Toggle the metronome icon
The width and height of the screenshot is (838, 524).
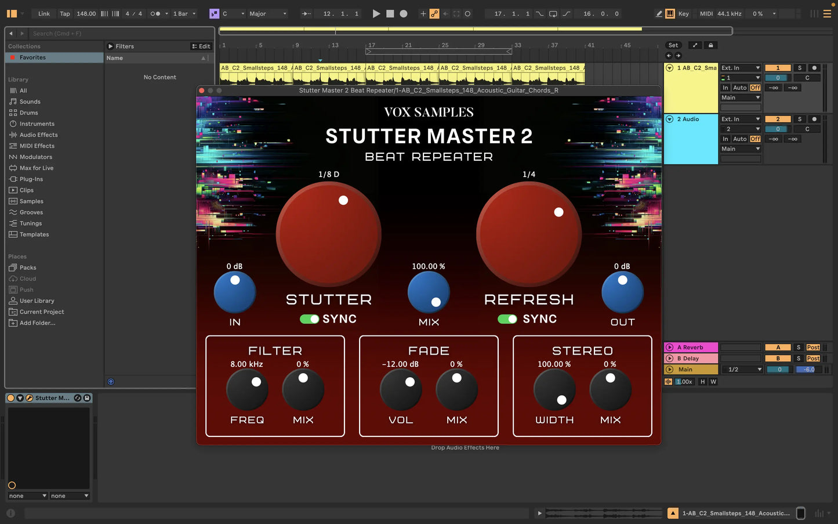155,13
